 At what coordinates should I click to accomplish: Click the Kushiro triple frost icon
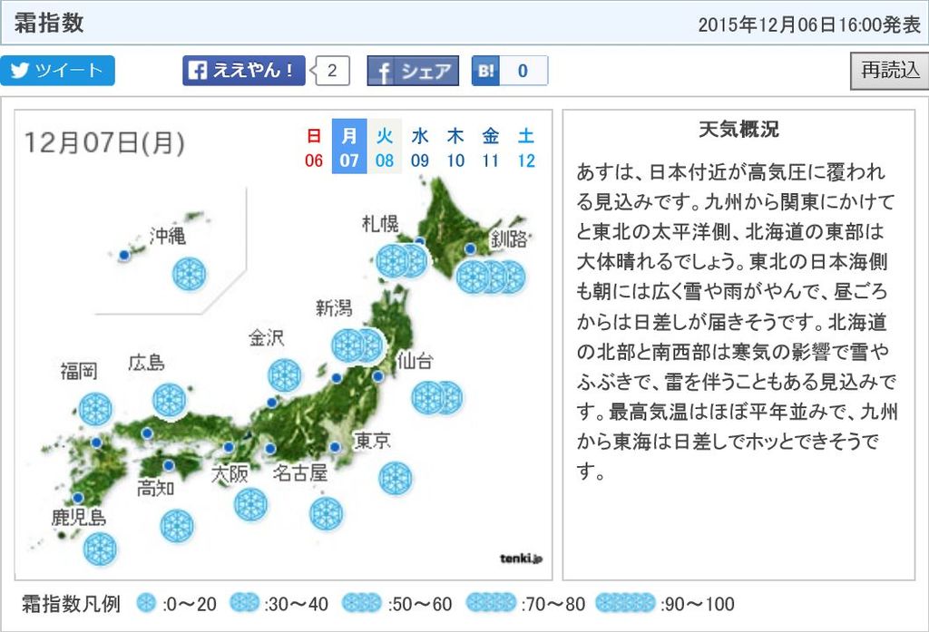[491, 277]
